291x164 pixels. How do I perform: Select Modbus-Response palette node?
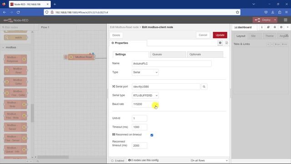15,59
